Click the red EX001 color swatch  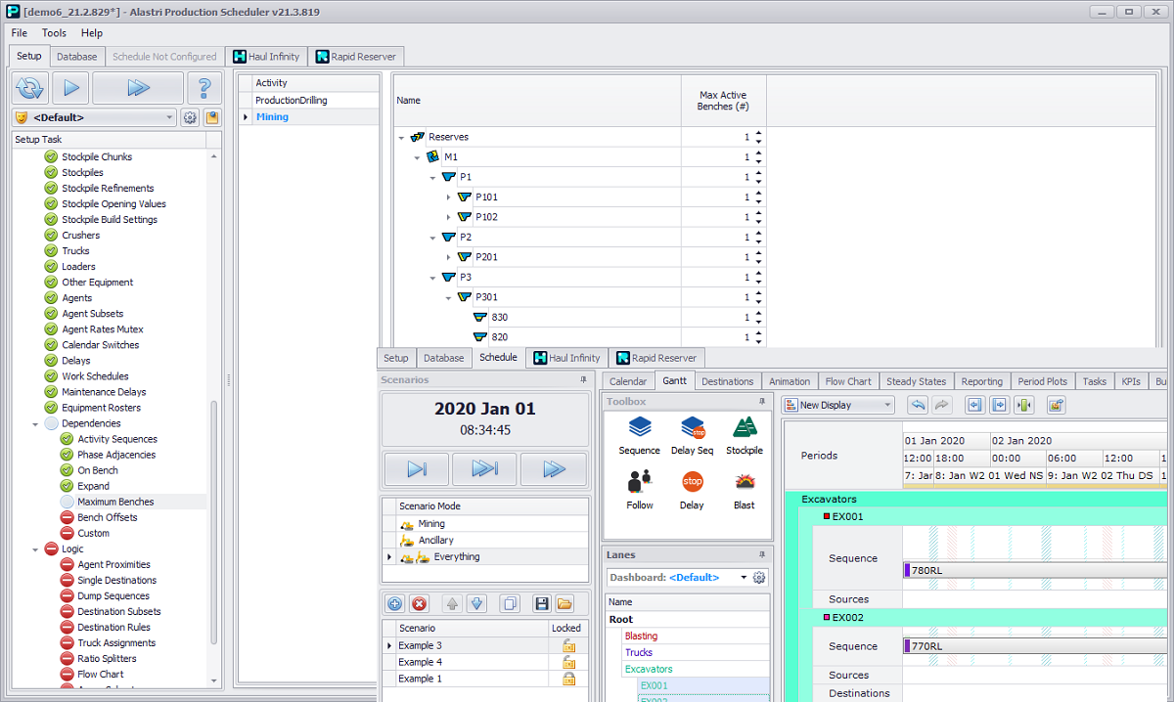[827, 516]
